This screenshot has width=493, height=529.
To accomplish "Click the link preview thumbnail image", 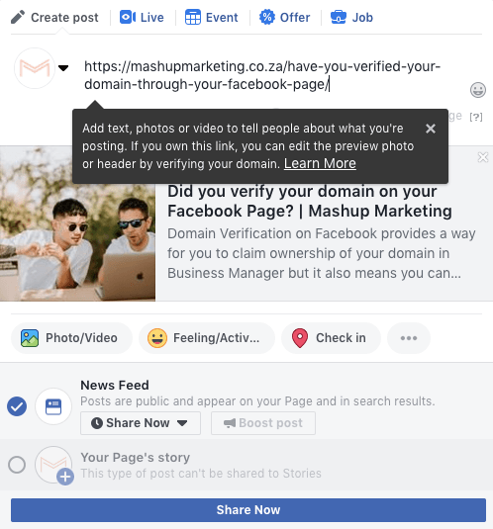I will [77, 223].
